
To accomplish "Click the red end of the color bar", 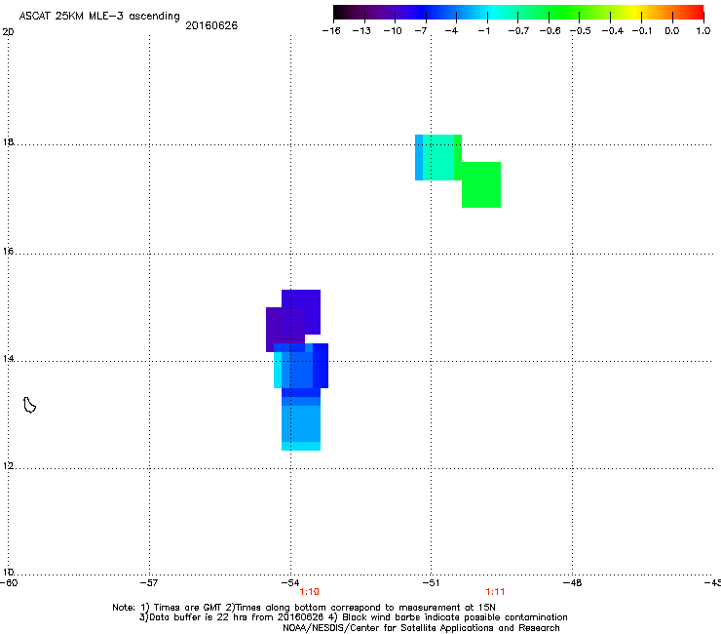I will click(x=697, y=13).
